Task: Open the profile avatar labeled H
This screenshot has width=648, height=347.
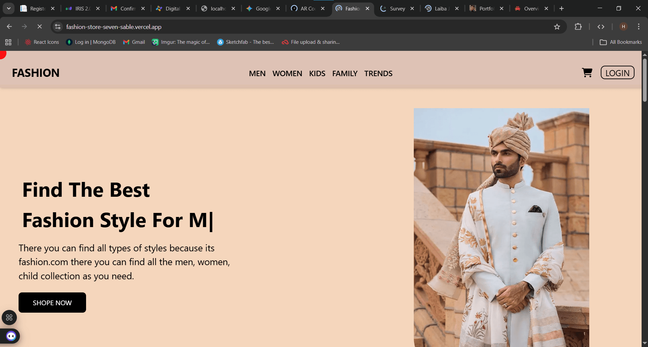Action: coord(623,27)
